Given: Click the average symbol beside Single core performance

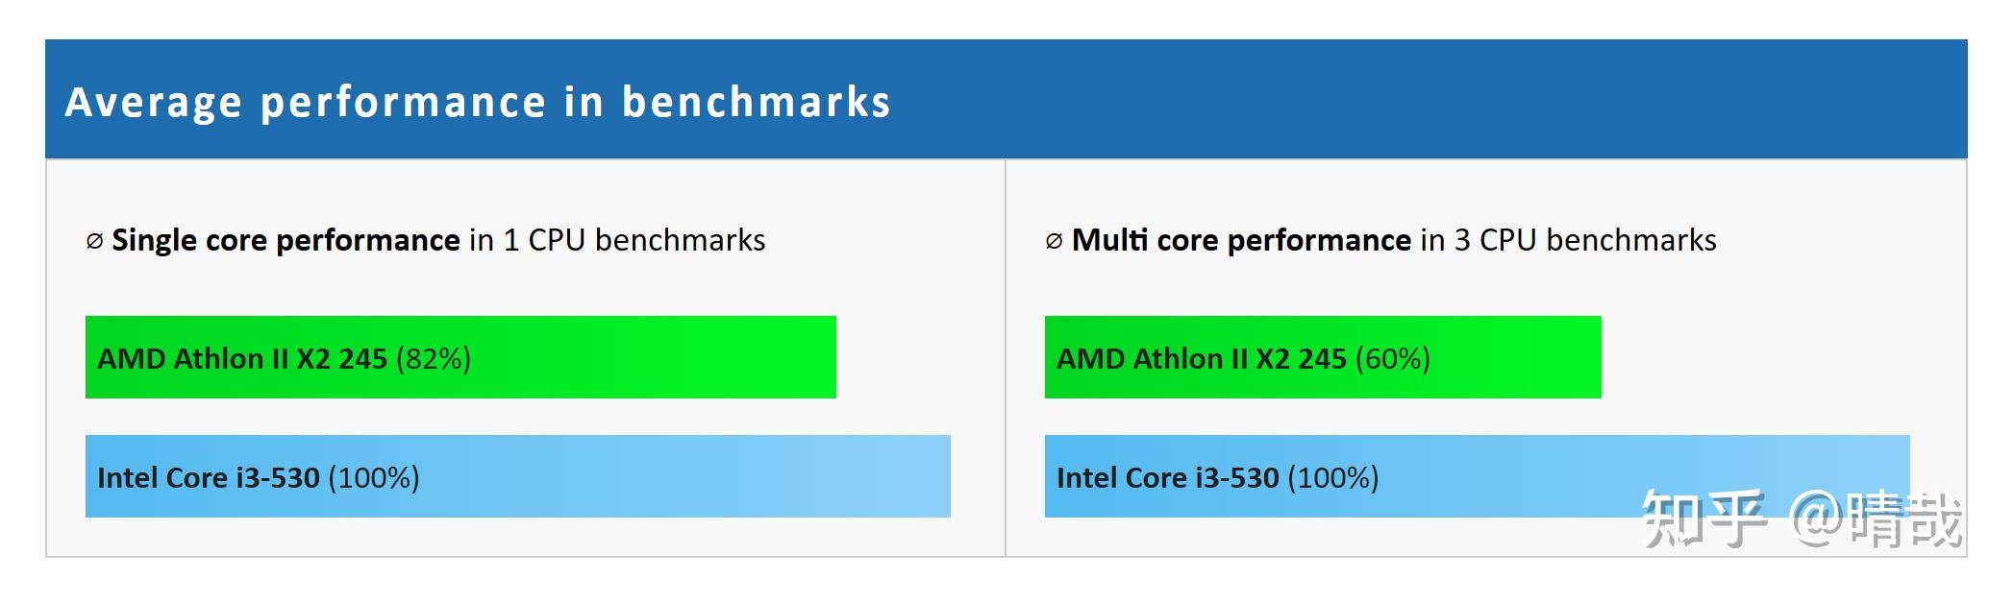Looking at the screenshot, I should tap(94, 241).
